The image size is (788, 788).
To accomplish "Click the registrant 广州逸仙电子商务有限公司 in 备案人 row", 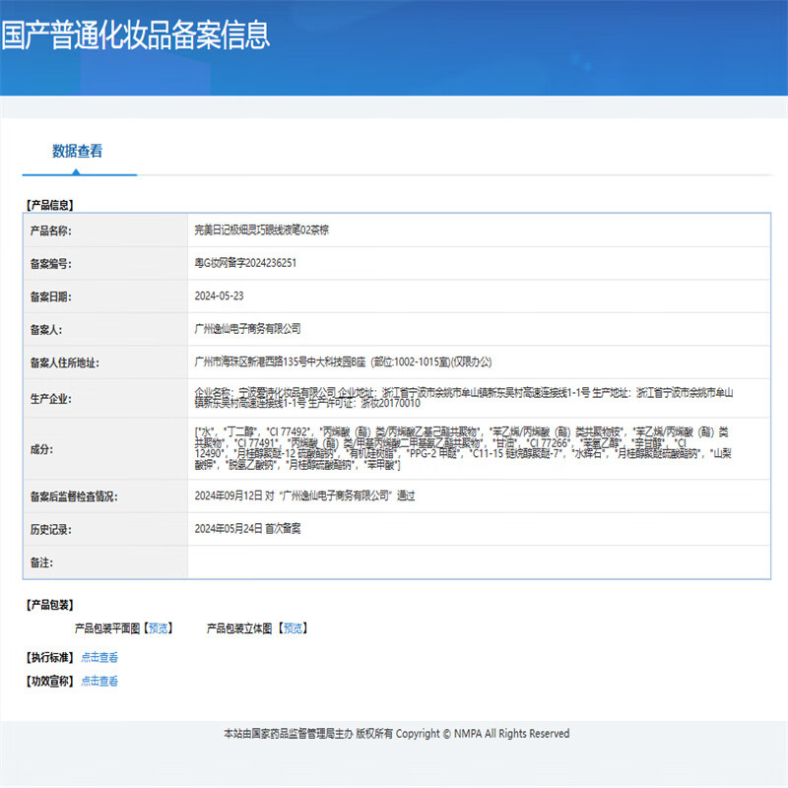I will click(248, 329).
